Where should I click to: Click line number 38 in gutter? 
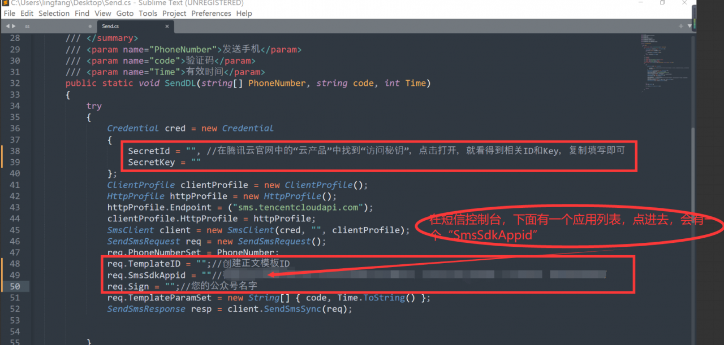pos(15,151)
